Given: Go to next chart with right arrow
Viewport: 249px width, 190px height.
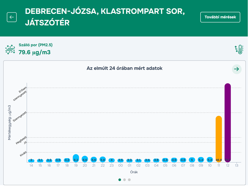Looking at the screenshot, I should tap(236, 69).
